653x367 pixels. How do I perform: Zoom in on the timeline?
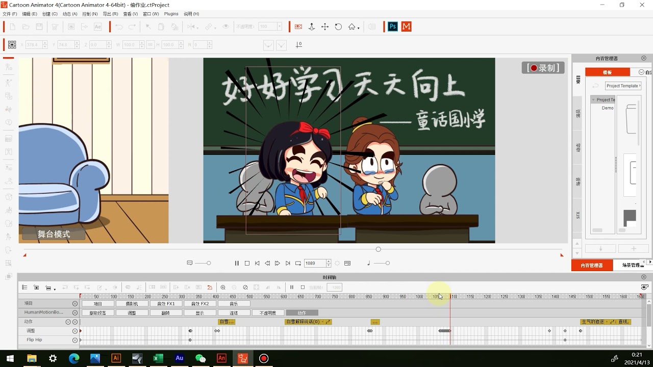[x=223, y=287]
